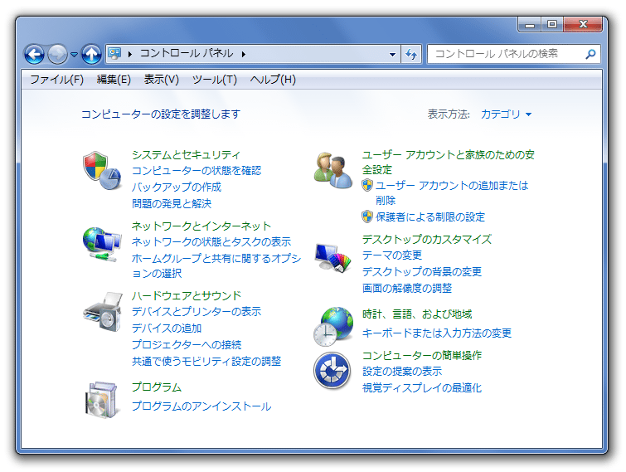Open コンピューターの簡単操作 category
This screenshot has width=626, height=472.
(x=421, y=355)
